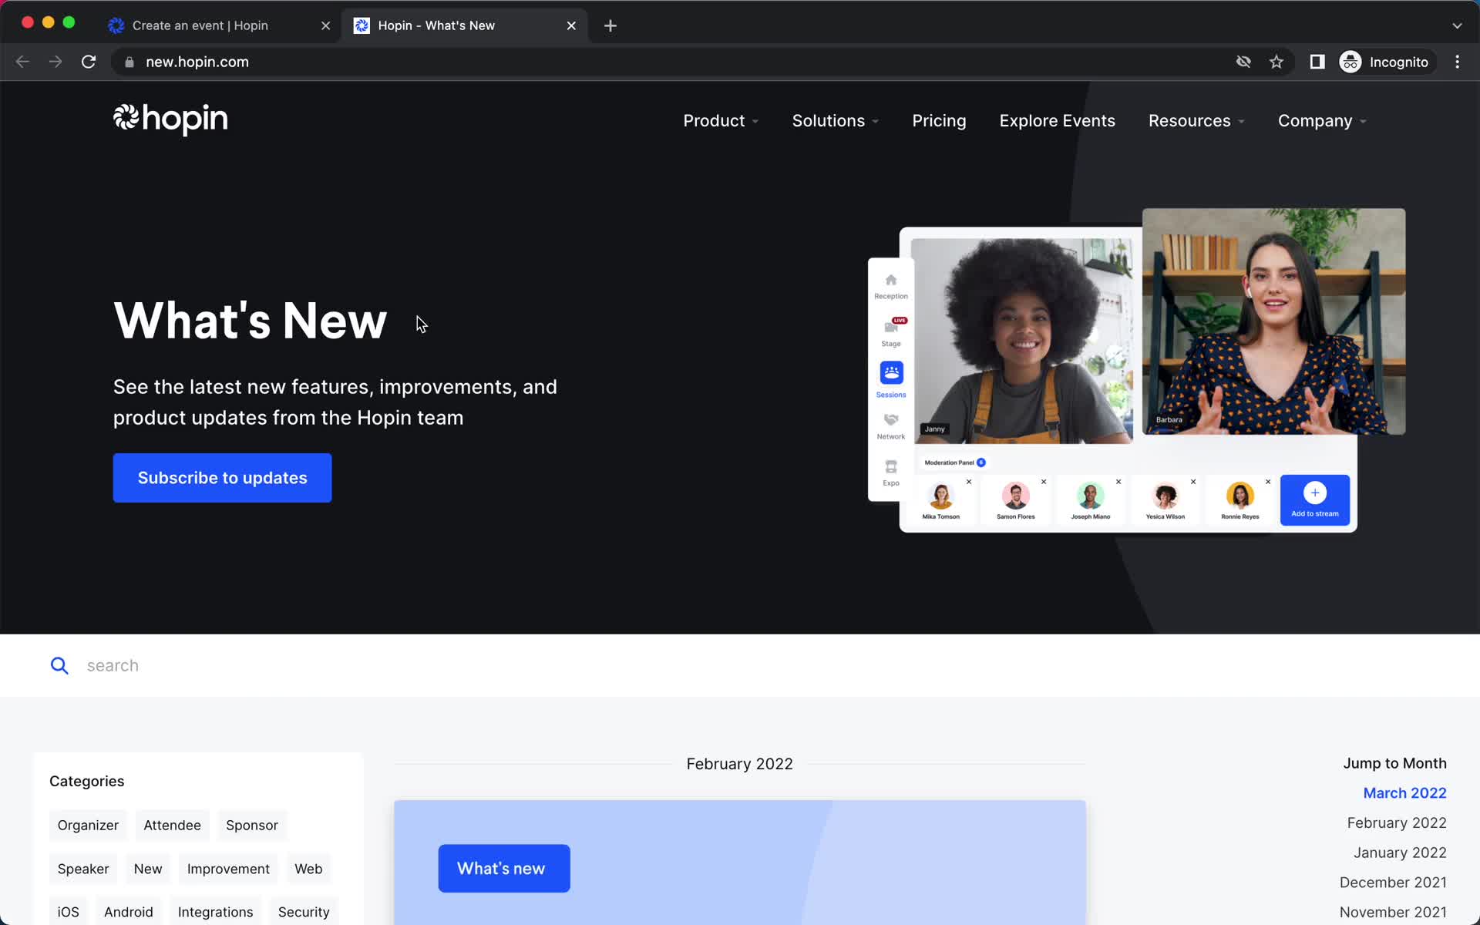
Task: Click the browser forward arrow
Action: [55, 62]
